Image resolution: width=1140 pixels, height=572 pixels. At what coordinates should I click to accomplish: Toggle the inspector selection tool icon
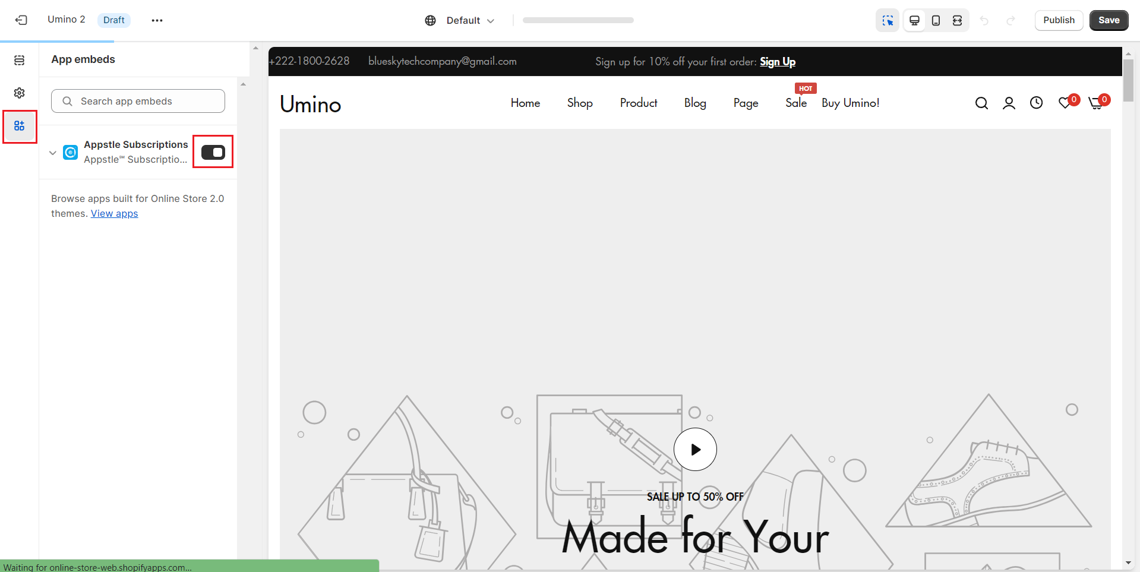(888, 20)
